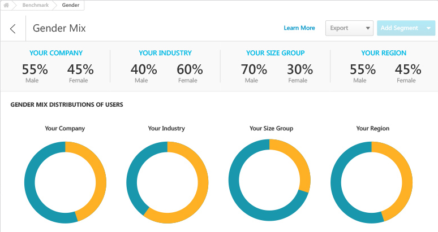Click the Your Size Group heading
The height and width of the screenshot is (232, 438).
point(276,53)
